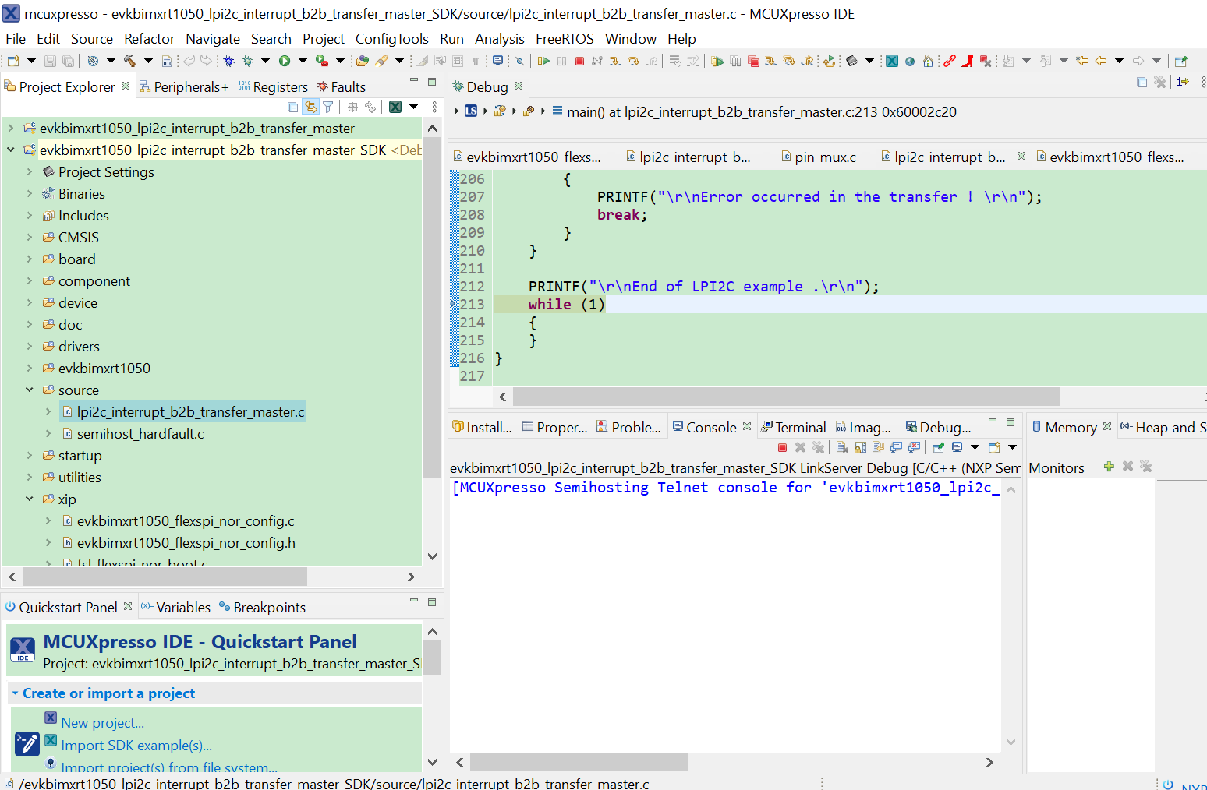
Task: Click the hammer Build icon in toolbar
Action: [x=129, y=61]
